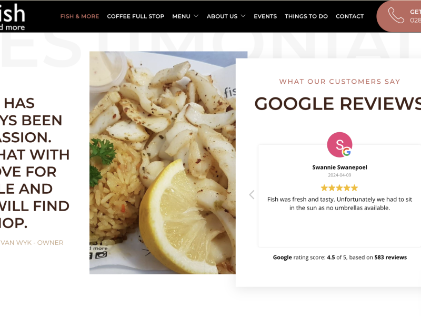The width and height of the screenshot is (421, 316).
Task: Click the five-star rating row
Action: 339,188
